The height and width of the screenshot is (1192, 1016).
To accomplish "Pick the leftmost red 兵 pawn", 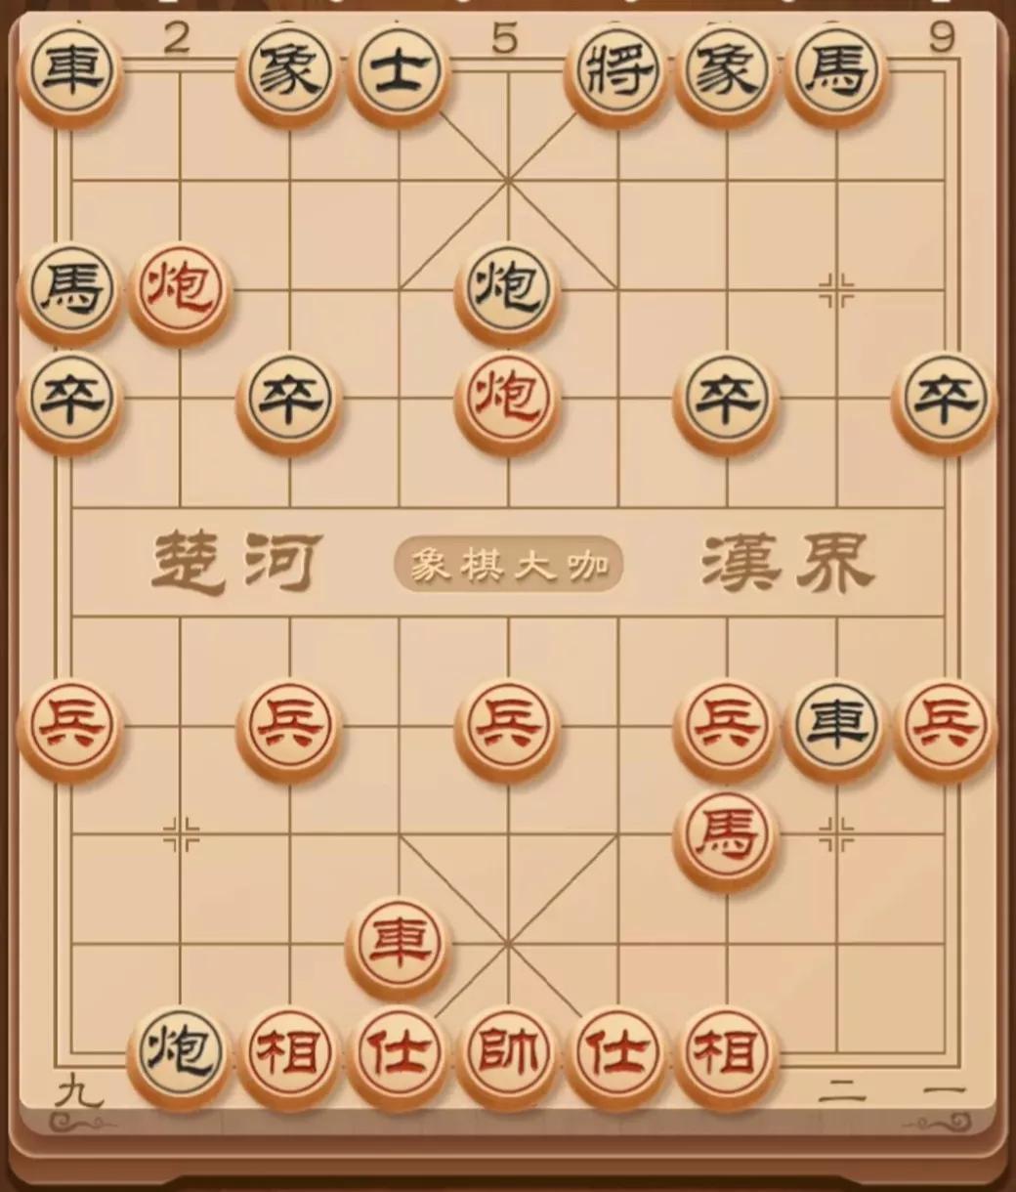I will (x=69, y=725).
